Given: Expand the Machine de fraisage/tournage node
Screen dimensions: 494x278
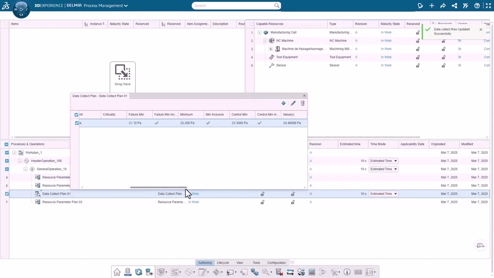Looking at the screenshot, I should click(271, 49).
